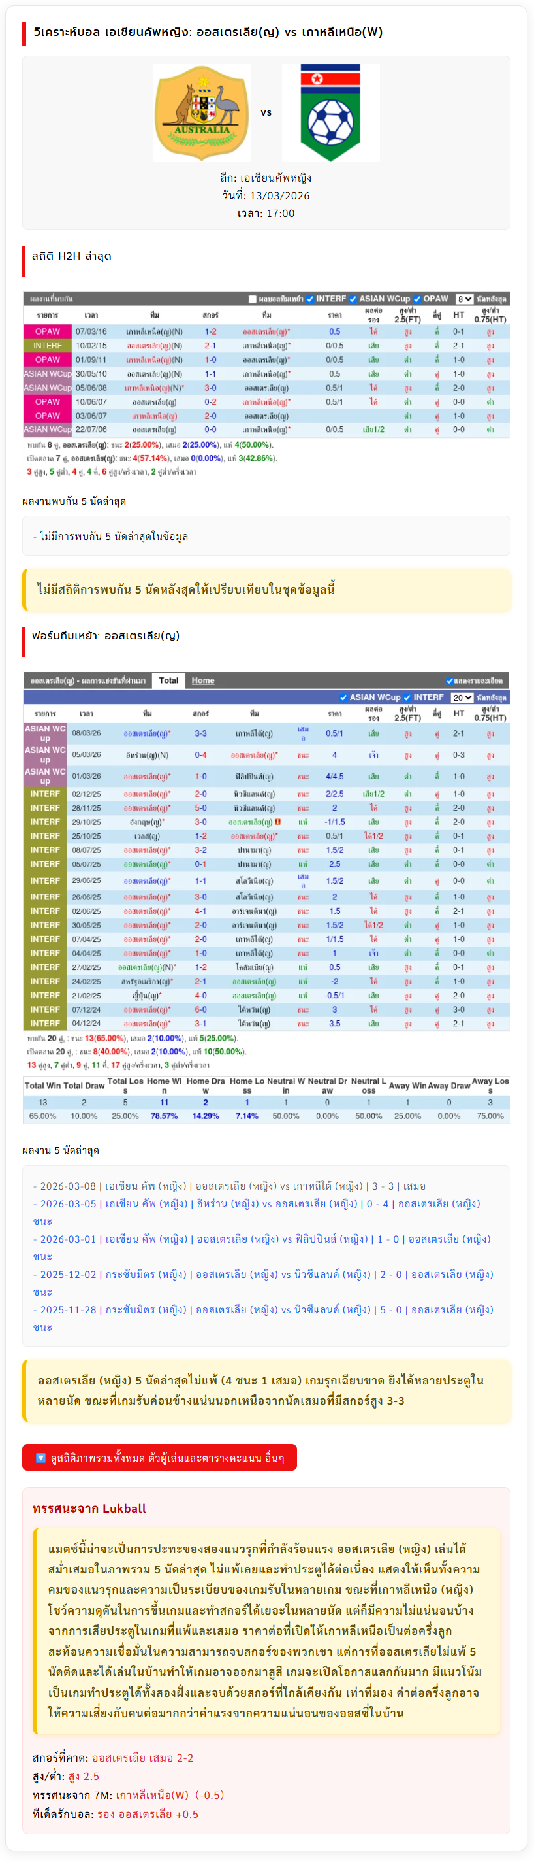Expand the full statistics red button
This screenshot has width=534, height=1861.
point(159,1458)
